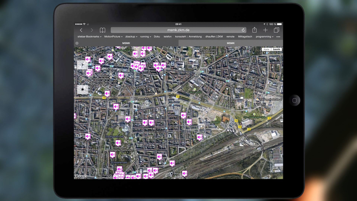
Task: Open the Mittagstisch bookmark
Action: [245, 37]
